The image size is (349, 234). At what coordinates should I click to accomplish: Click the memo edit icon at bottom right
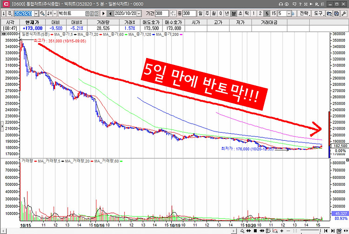(339, 231)
